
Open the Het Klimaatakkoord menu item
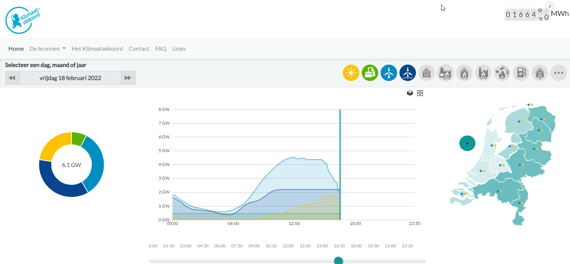pos(97,49)
